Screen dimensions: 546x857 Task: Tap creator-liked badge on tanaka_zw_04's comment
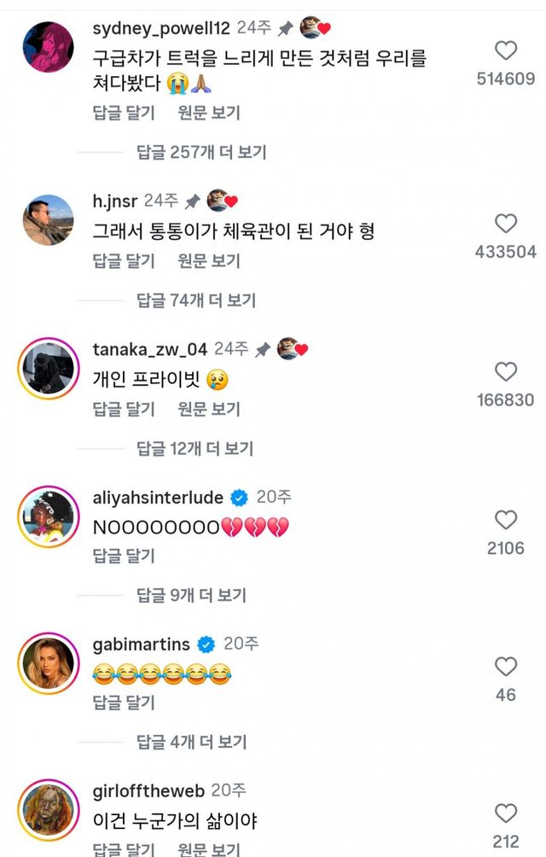(293, 349)
